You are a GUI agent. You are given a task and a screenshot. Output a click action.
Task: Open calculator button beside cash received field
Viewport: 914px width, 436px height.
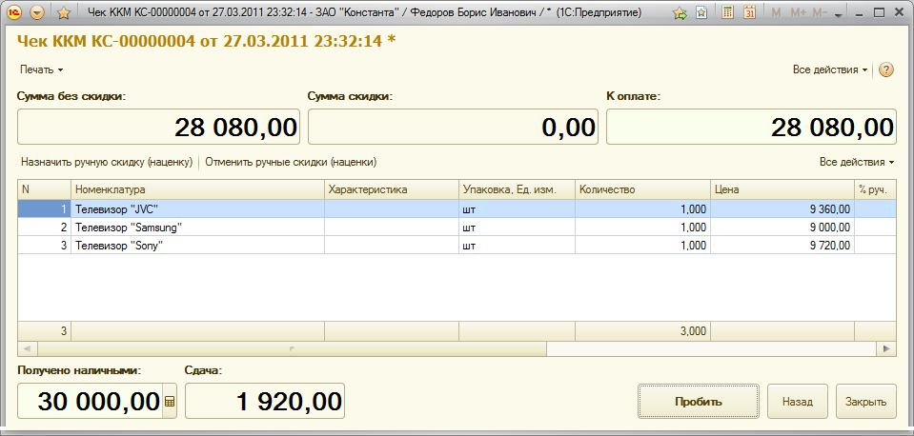point(170,401)
